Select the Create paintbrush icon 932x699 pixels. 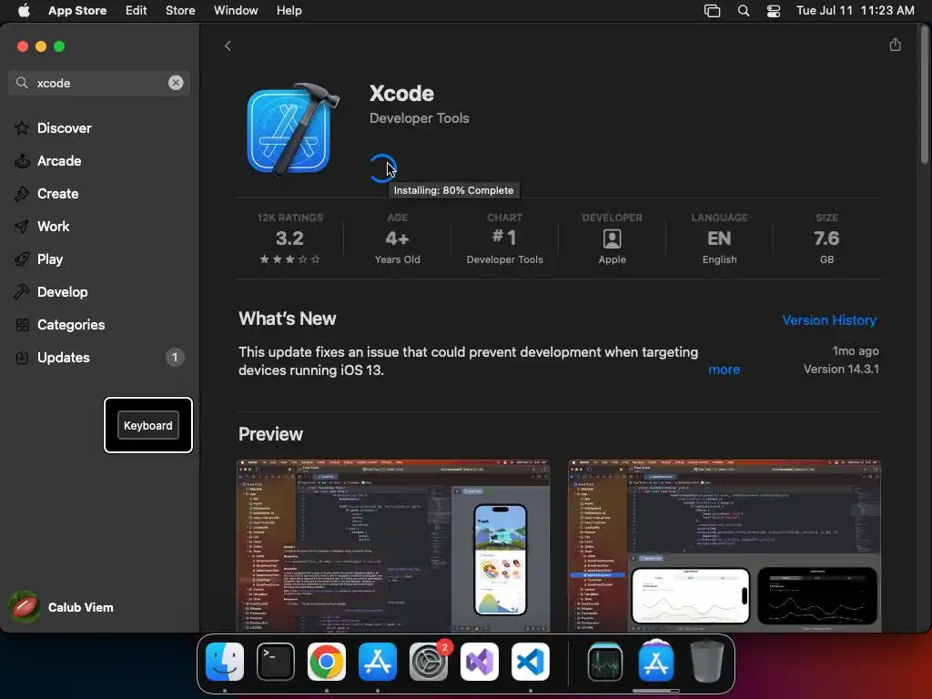pyautogui.click(x=22, y=193)
